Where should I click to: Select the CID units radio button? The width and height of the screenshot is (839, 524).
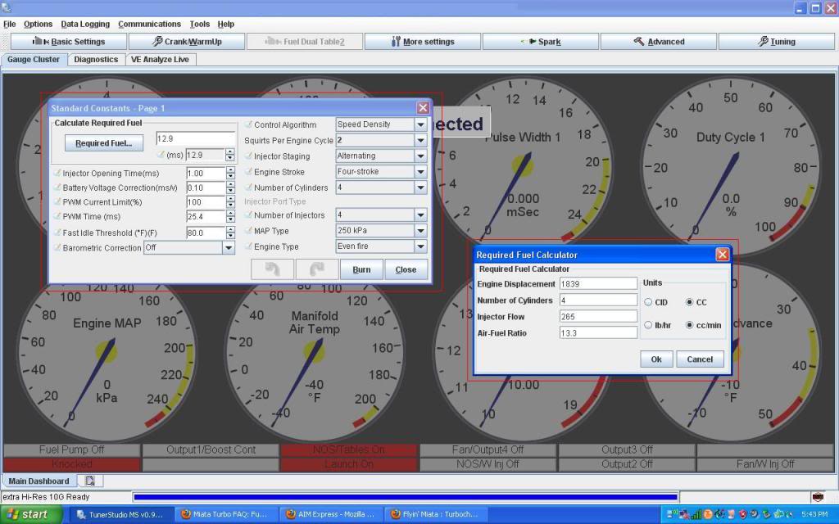(646, 301)
